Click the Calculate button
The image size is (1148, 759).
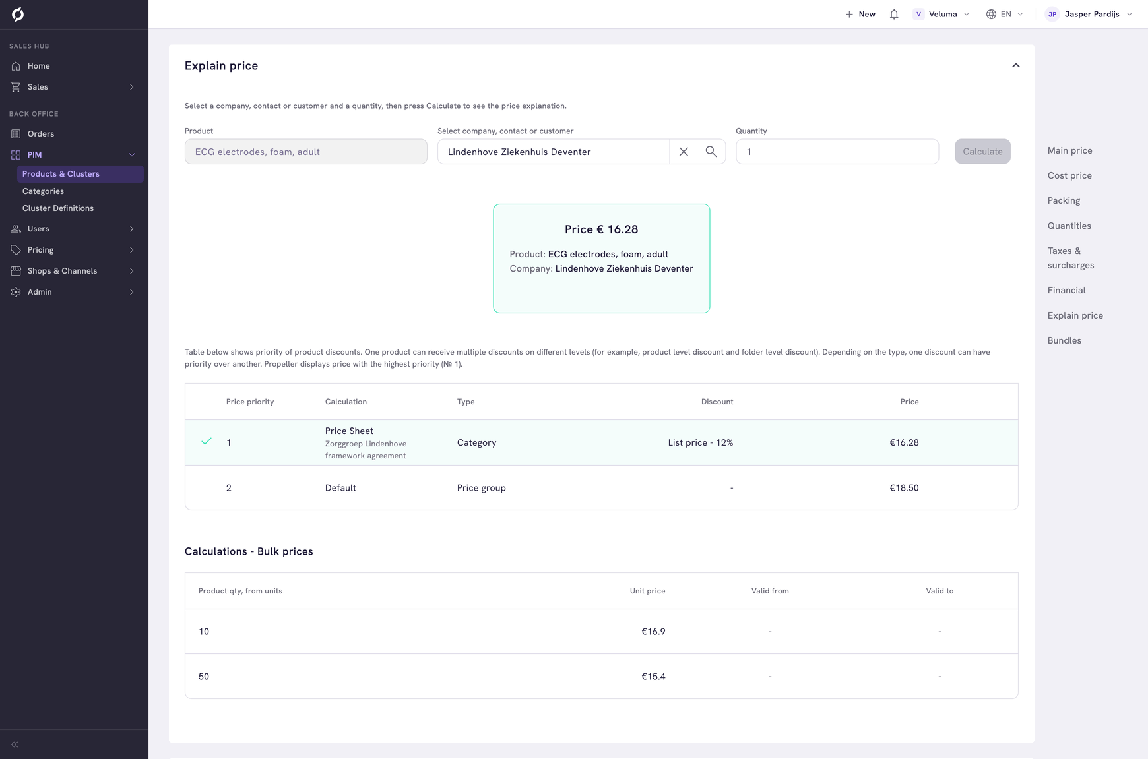[x=982, y=152]
